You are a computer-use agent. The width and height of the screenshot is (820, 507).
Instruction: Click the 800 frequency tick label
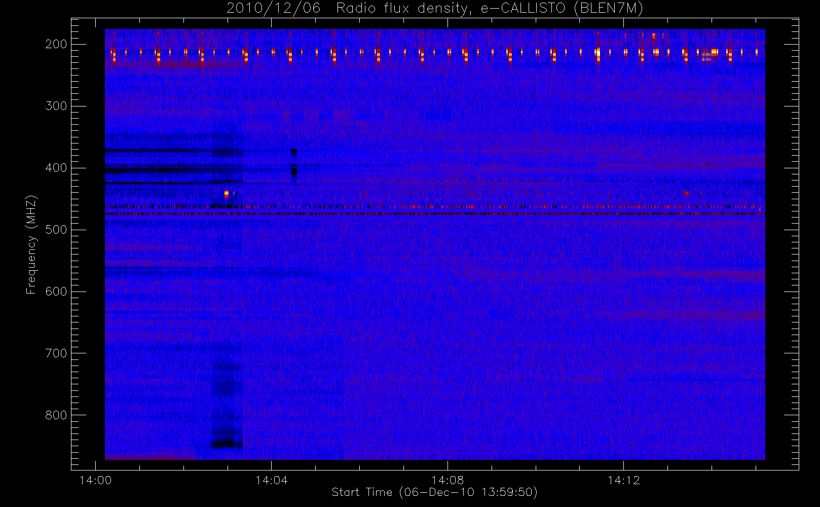56,415
